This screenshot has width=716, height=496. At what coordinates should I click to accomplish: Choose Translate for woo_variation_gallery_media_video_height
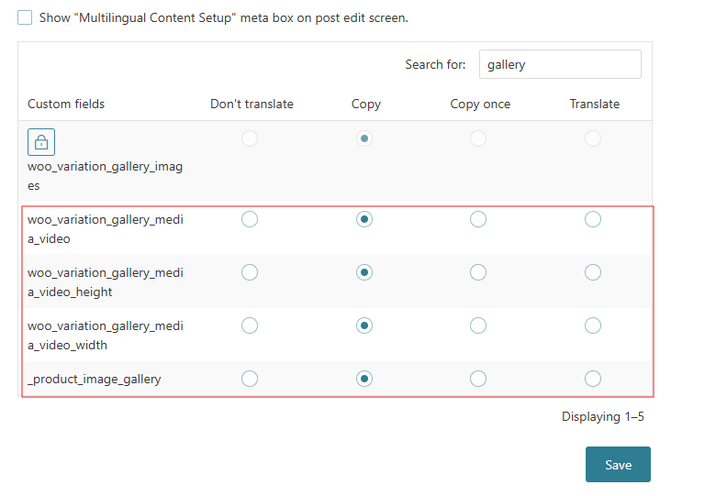point(593,272)
